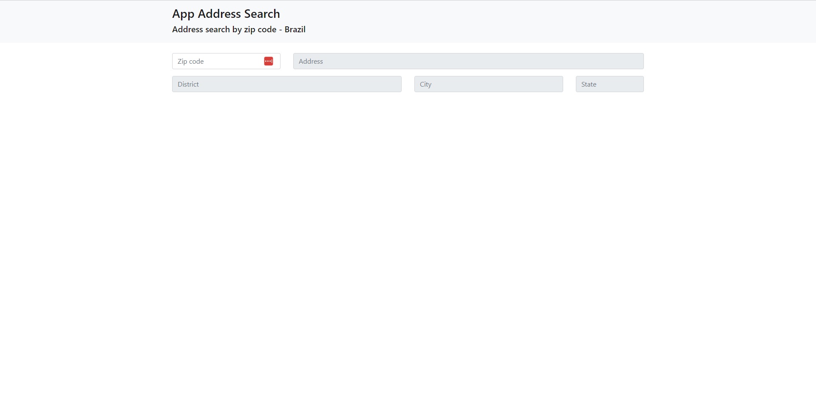This screenshot has width=816, height=416.
Task: Click the Address search by zip code text
Action: 238,29
